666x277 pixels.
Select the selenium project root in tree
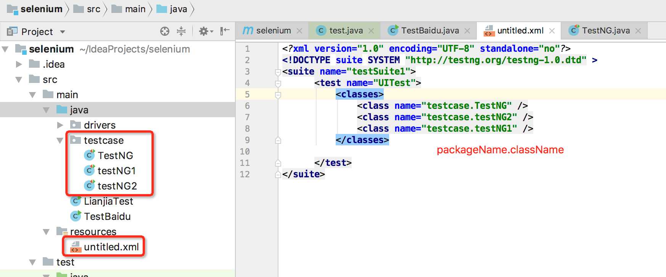pyautogui.click(x=51, y=49)
